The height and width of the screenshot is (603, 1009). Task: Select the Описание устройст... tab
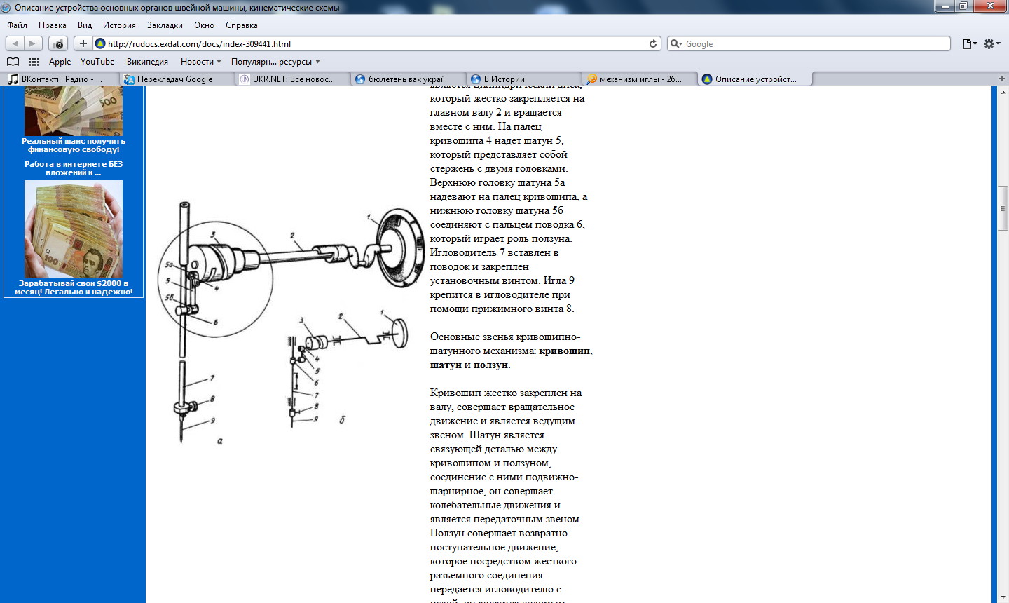click(x=755, y=79)
